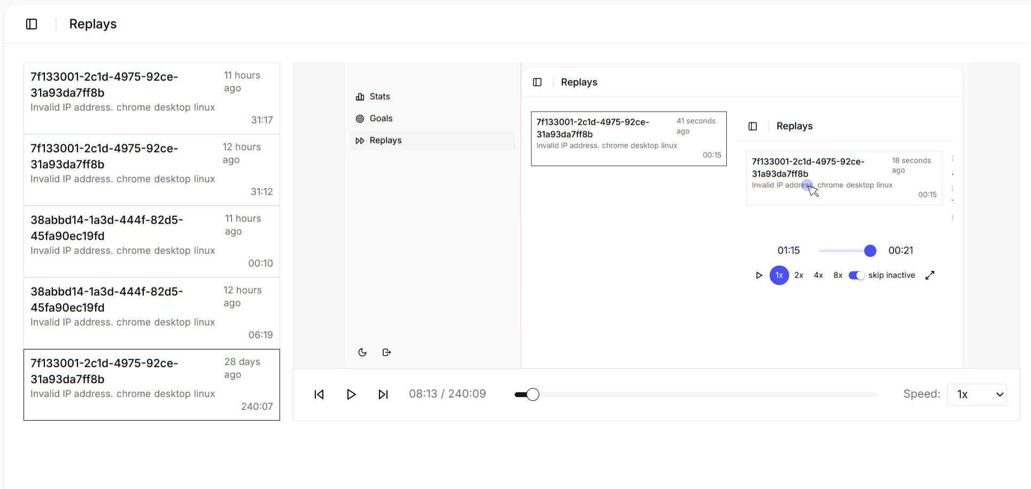This screenshot has width=1031, height=489.
Task: Toggle dark mode moon icon
Action: 362,352
